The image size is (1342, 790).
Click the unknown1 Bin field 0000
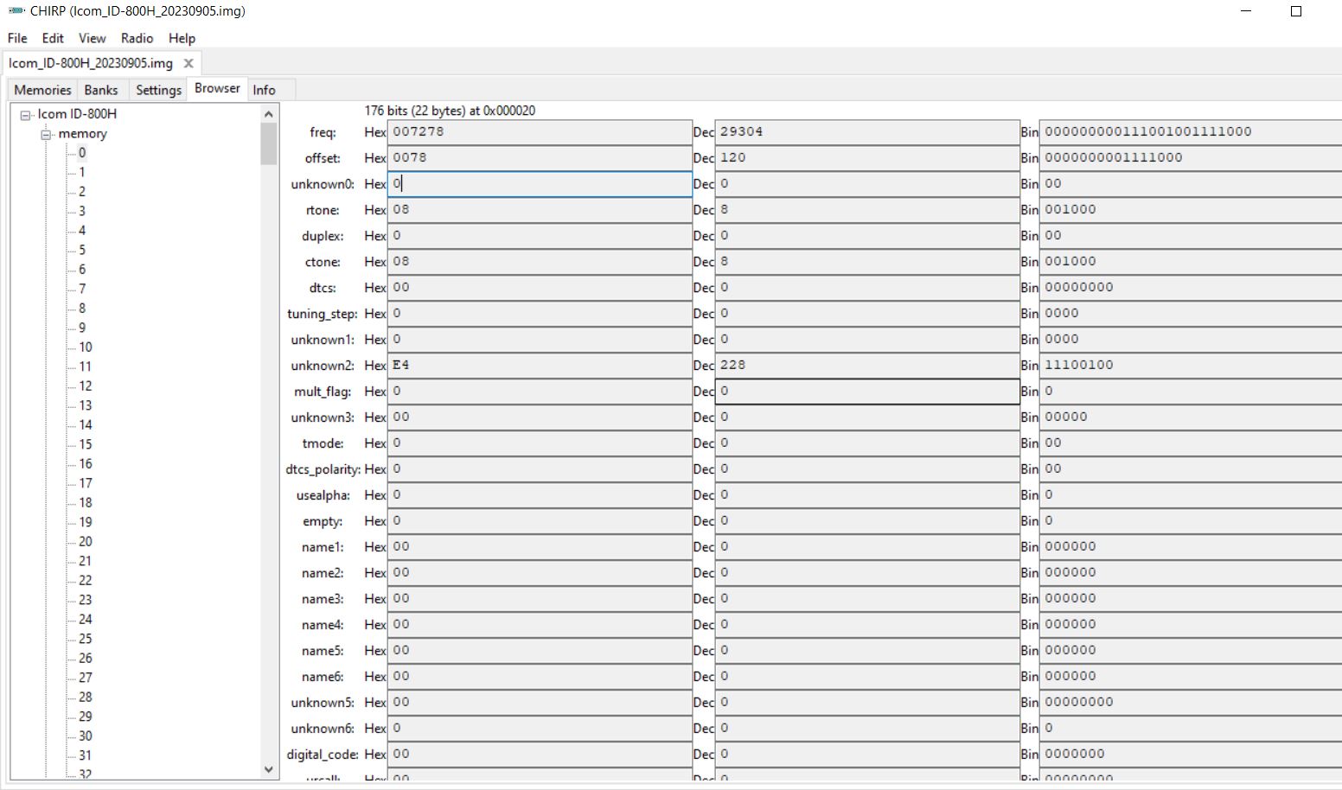point(1191,340)
